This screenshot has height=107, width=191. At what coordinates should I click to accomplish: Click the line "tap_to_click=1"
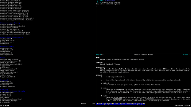point(6,94)
